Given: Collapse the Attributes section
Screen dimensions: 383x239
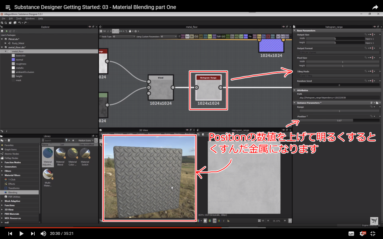Looking at the screenshot, I should coord(294,90).
